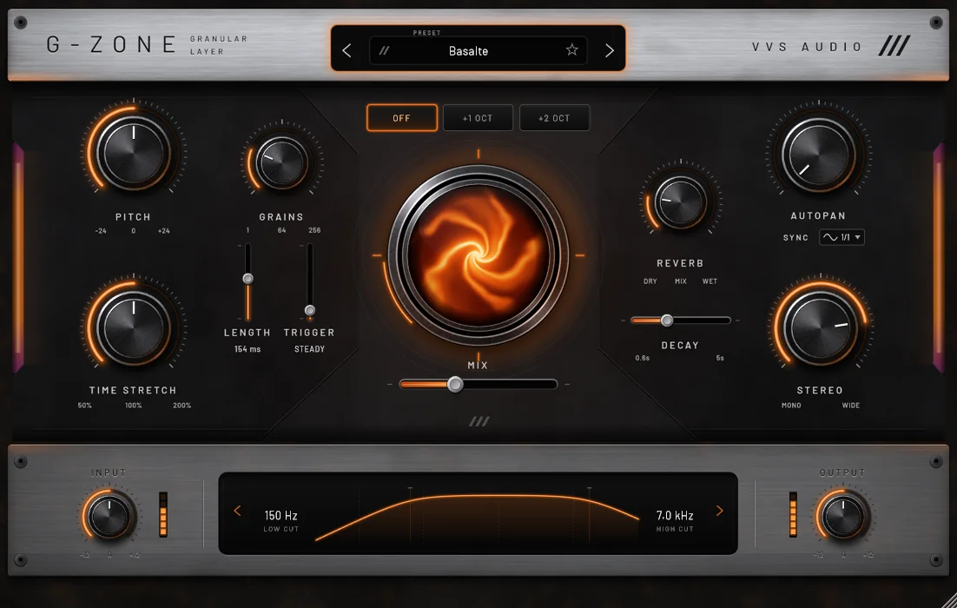
Task: Click the VVS Audio triple-slash logo
Action: tap(894, 46)
